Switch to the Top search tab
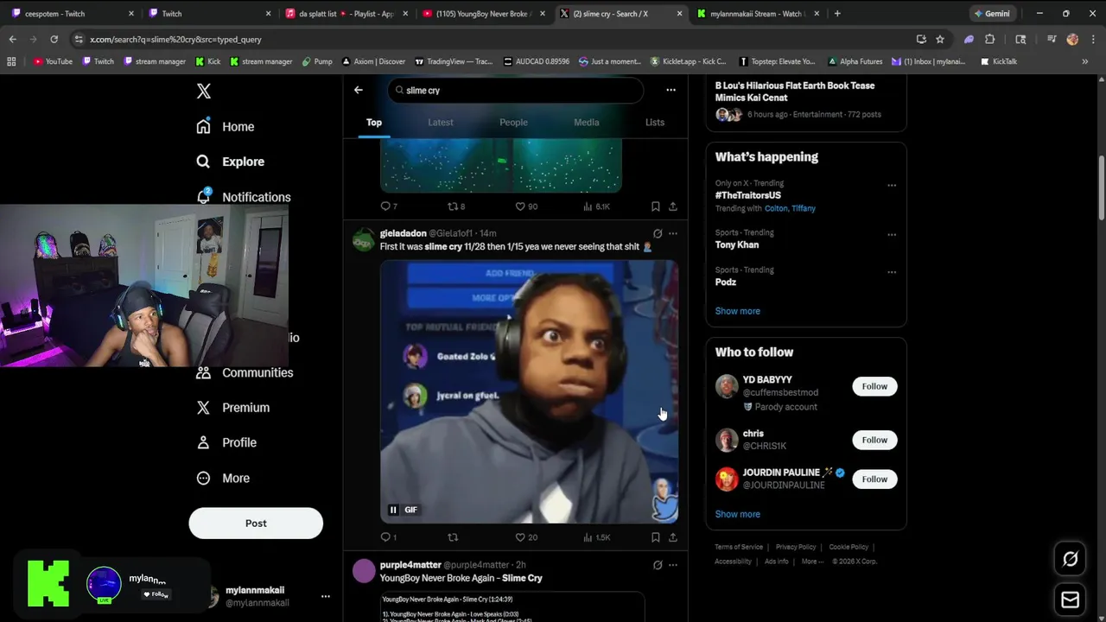 [373, 122]
